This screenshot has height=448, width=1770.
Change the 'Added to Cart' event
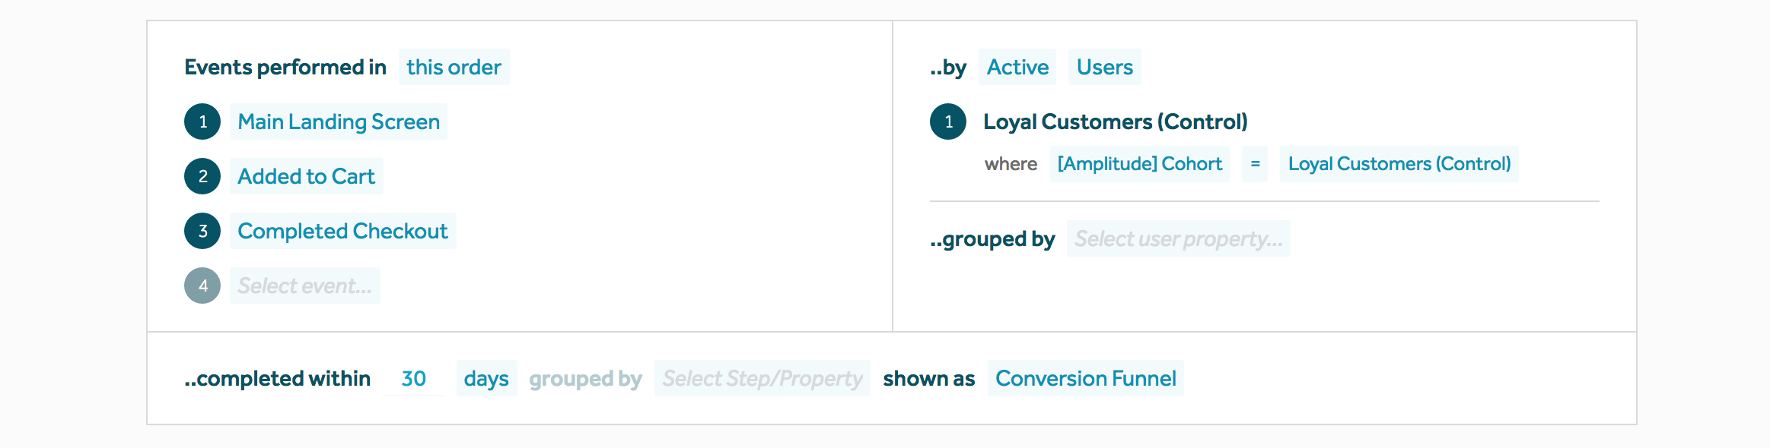pyautogui.click(x=306, y=175)
